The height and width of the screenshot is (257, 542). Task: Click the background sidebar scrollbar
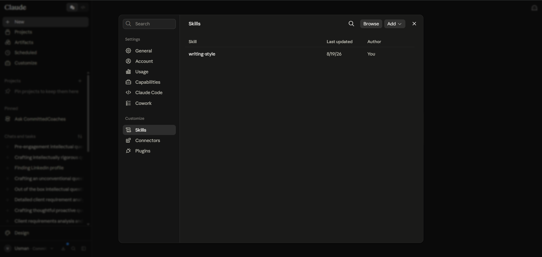pos(88,113)
